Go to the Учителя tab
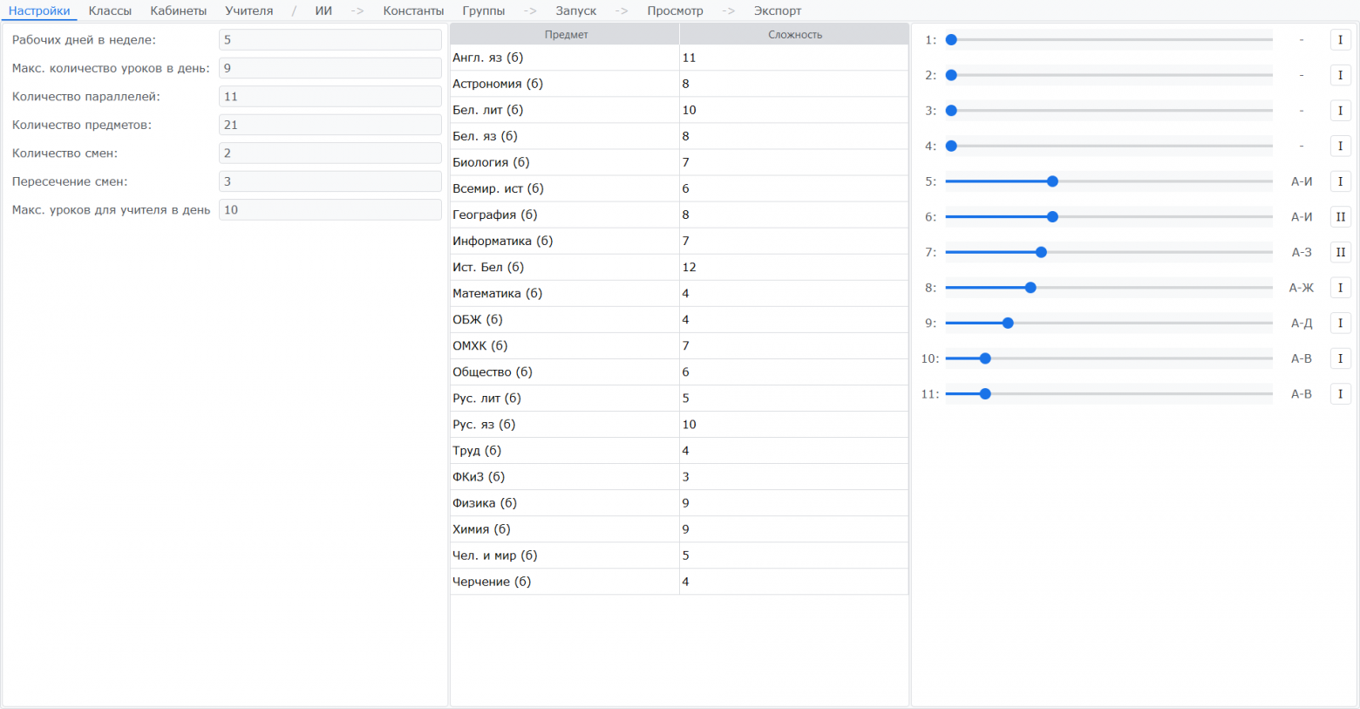The height and width of the screenshot is (709, 1360). click(248, 10)
